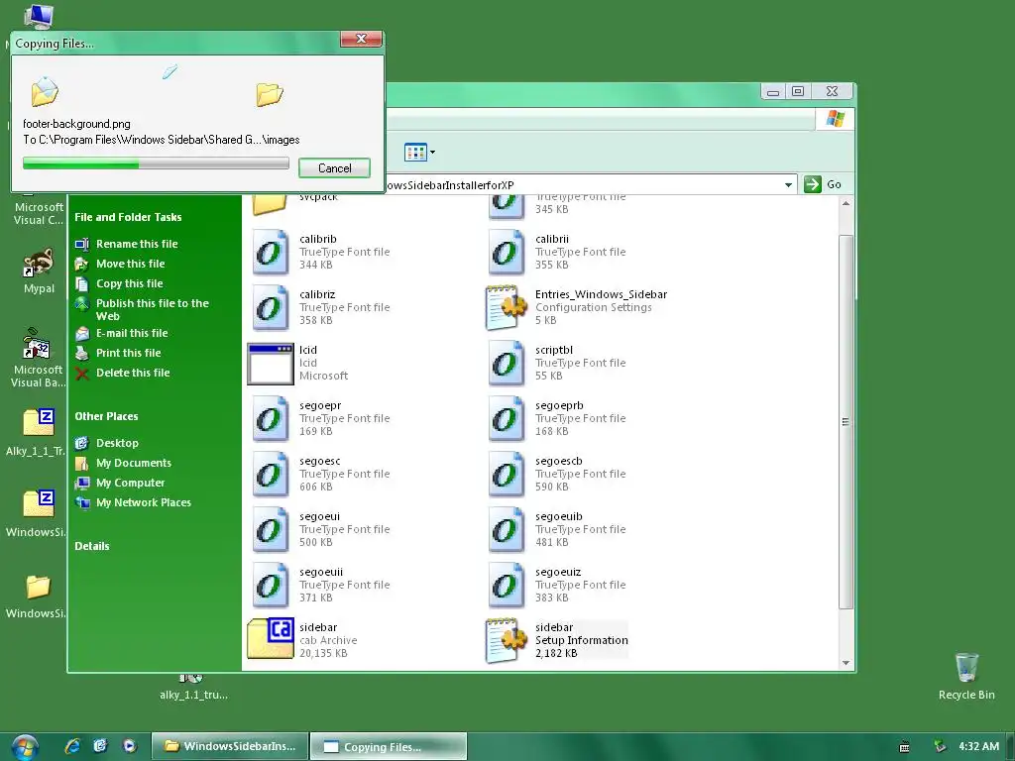Select the calibriz font file icon

coord(270,308)
